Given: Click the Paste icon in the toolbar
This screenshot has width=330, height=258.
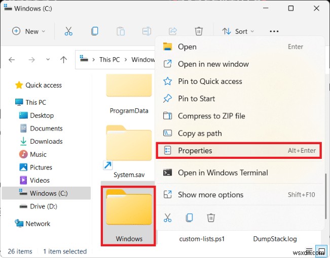Looking at the screenshot, I should pos(121,31).
